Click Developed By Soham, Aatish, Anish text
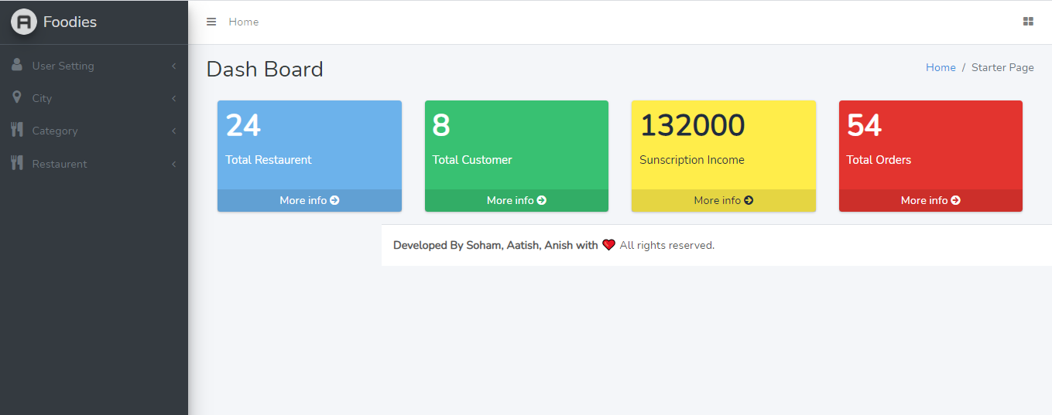Viewport: 1052px width, 415px height. coord(495,245)
